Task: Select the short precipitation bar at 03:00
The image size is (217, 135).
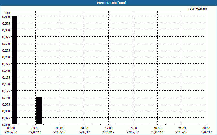Action: [39, 111]
